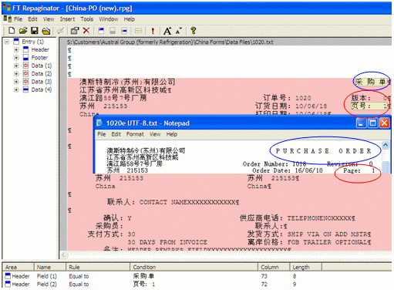Sort by the Rule column header
This screenshot has width=394, height=290.
[98, 267]
